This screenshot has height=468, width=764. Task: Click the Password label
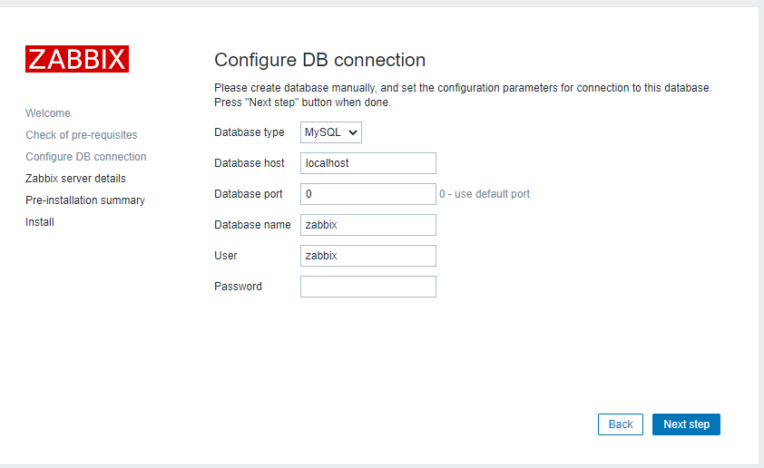(238, 287)
